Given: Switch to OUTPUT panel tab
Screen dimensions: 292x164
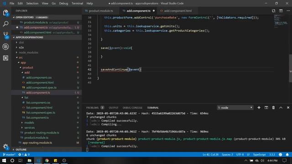Looking at the screenshot, I should click(114, 108).
